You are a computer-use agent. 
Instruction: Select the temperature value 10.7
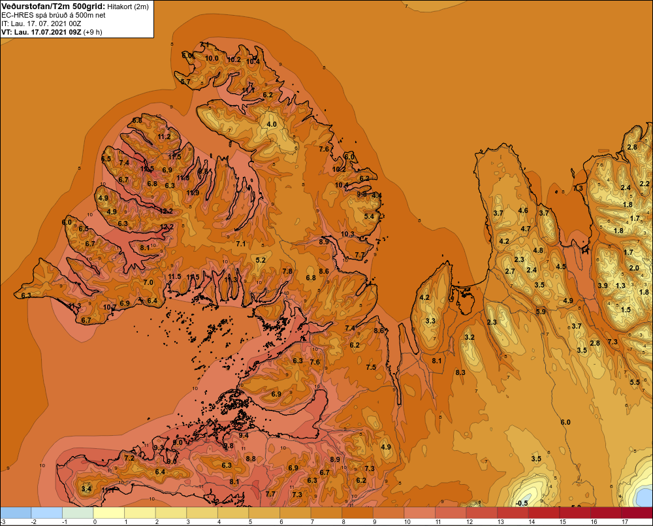coord(110,308)
